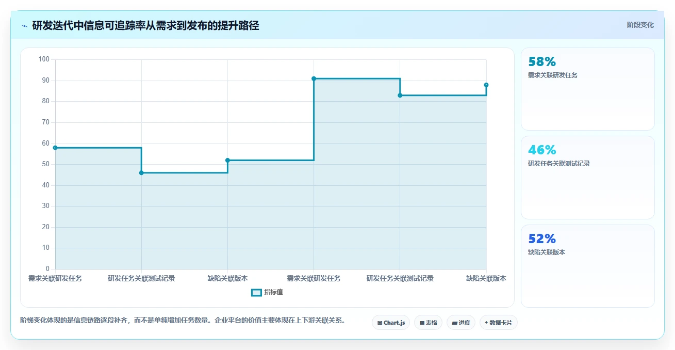Click the 阶段变化 label in header

point(640,25)
